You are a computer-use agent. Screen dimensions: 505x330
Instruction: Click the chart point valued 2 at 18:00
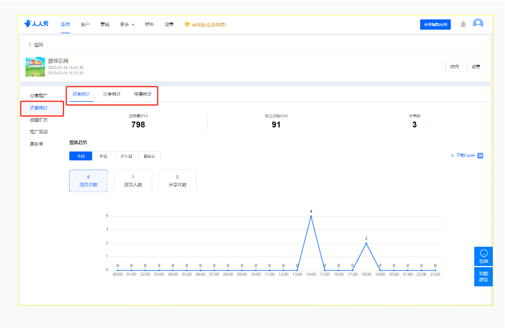[x=366, y=243]
